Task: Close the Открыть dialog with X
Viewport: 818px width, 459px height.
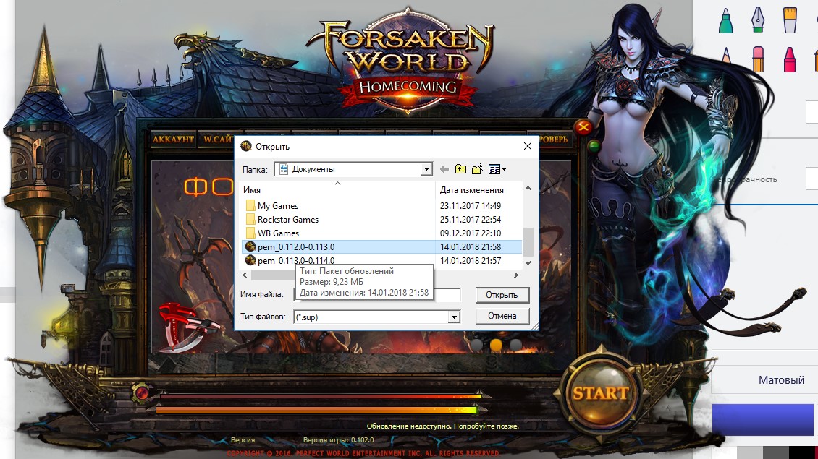Action: 528,147
